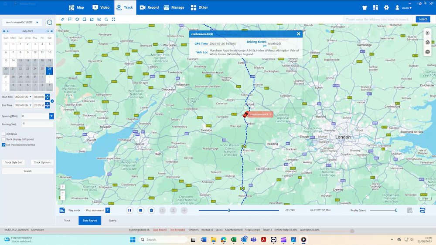Open the settings gear icon
The height and width of the screenshot is (245, 436).
pyautogui.click(x=386, y=7)
